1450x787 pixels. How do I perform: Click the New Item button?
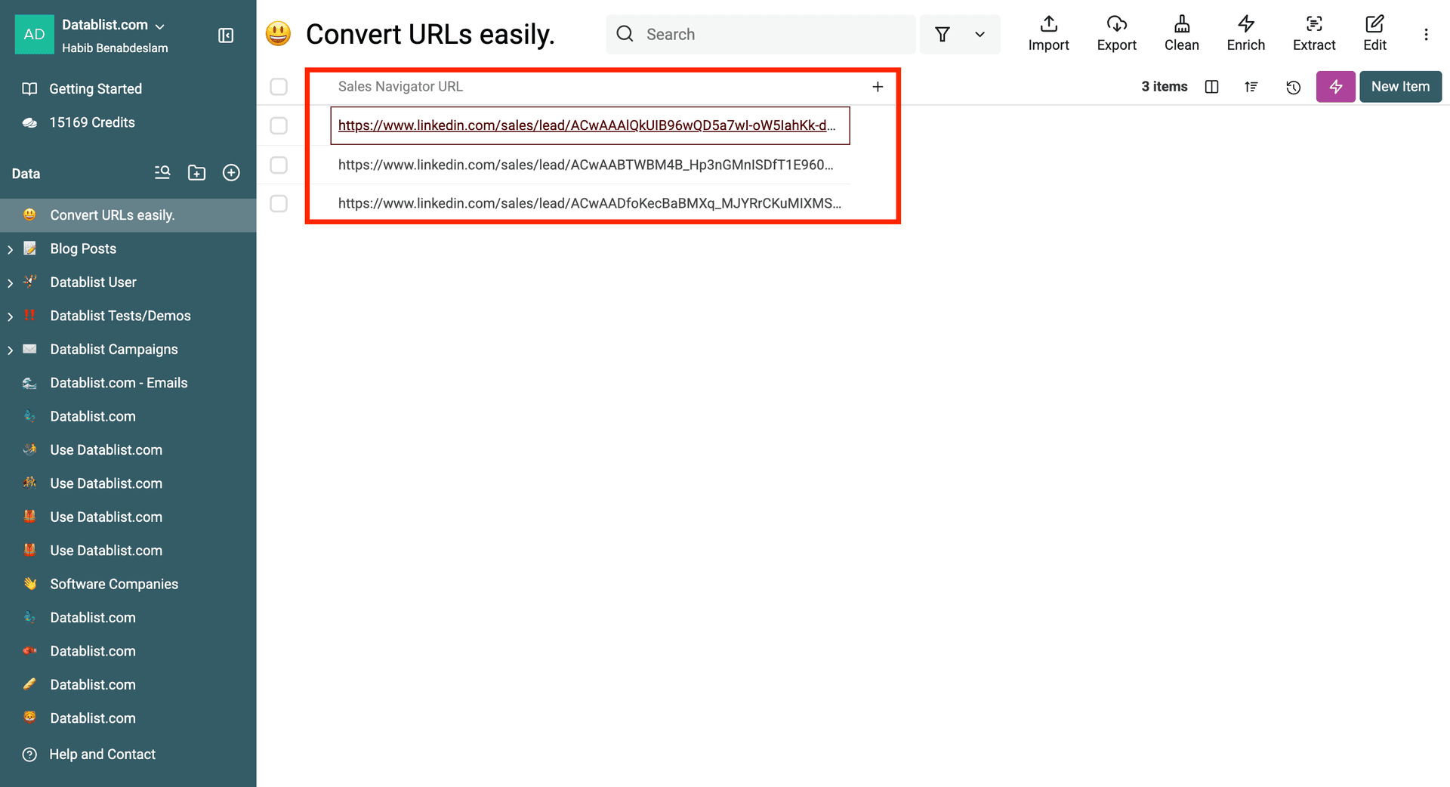coord(1400,86)
